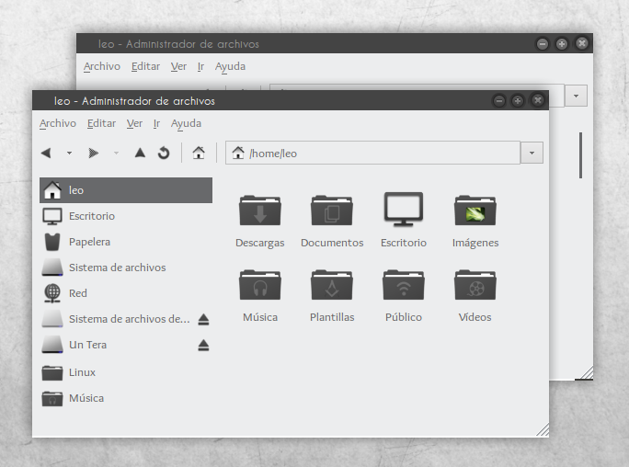
Task: Select the Público folder icon
Action: tap(404, 285)
